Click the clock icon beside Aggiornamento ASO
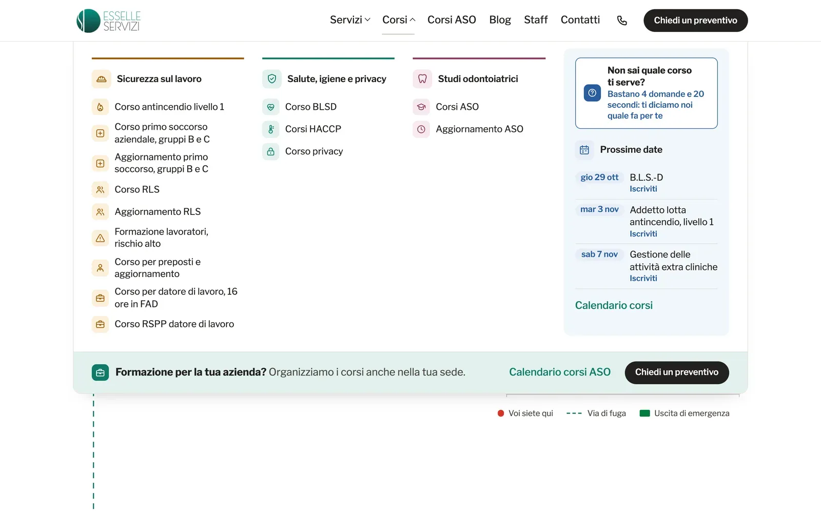This screenshot has width=821, height=513. coord(421,129)
